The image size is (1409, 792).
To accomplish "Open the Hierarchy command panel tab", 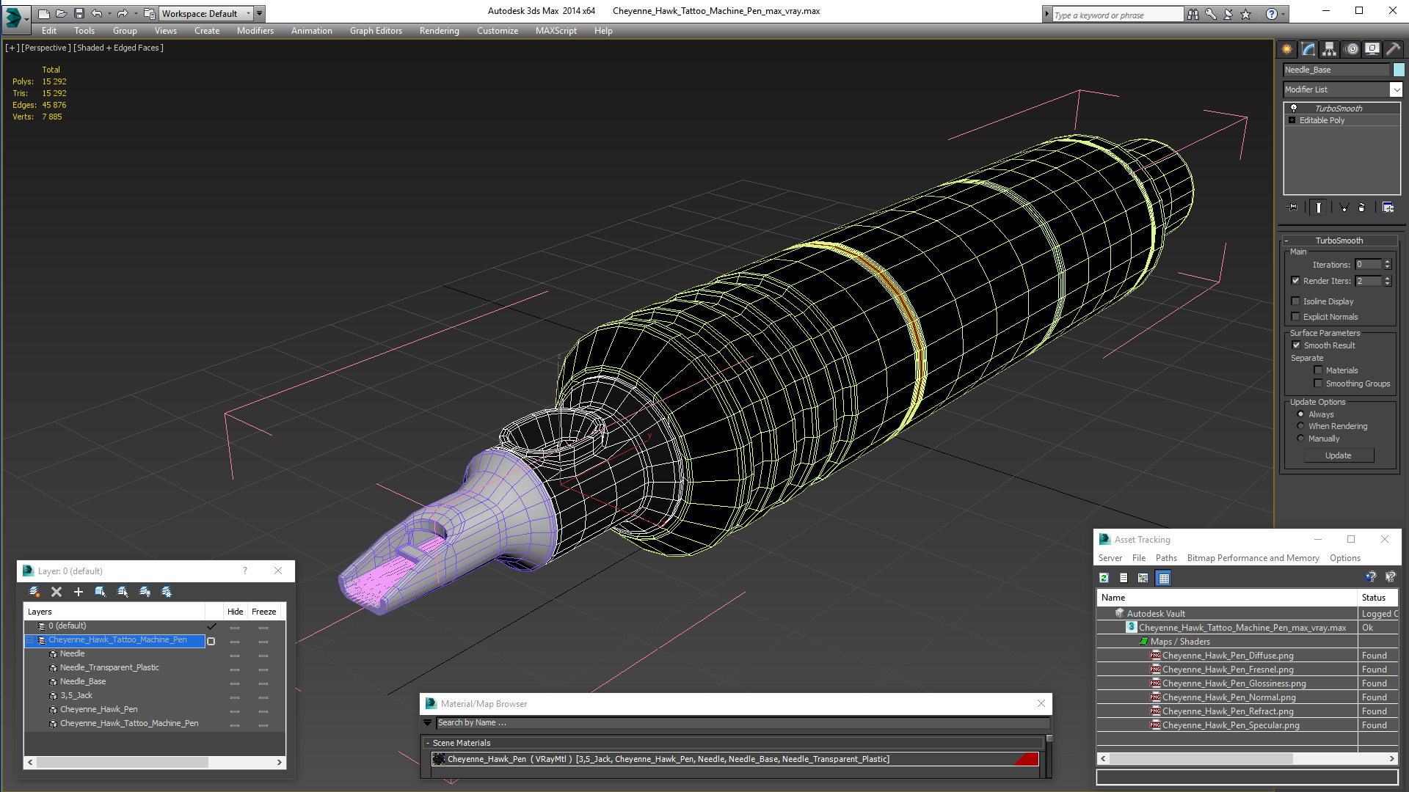I will [x=1329, y=49].
